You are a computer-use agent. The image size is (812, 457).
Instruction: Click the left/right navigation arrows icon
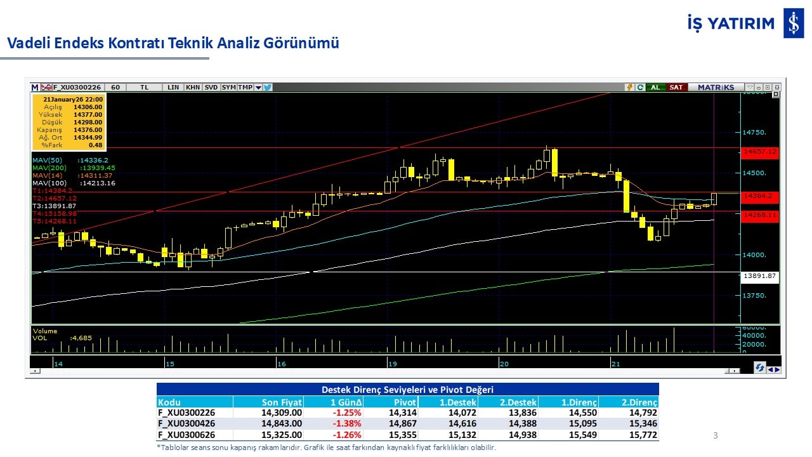pos(774,369)
